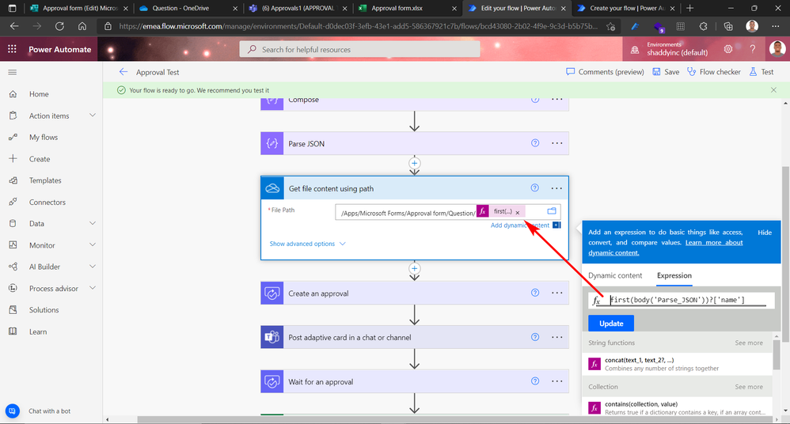The image size is (790, 424).
Task: Expand the Data navigation section
Action: 93,223
